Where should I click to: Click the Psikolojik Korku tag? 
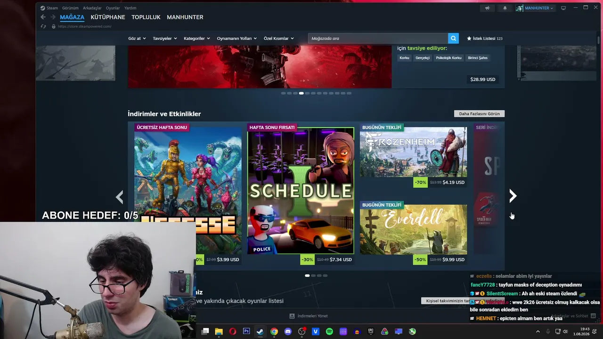(x=448, y=58)
